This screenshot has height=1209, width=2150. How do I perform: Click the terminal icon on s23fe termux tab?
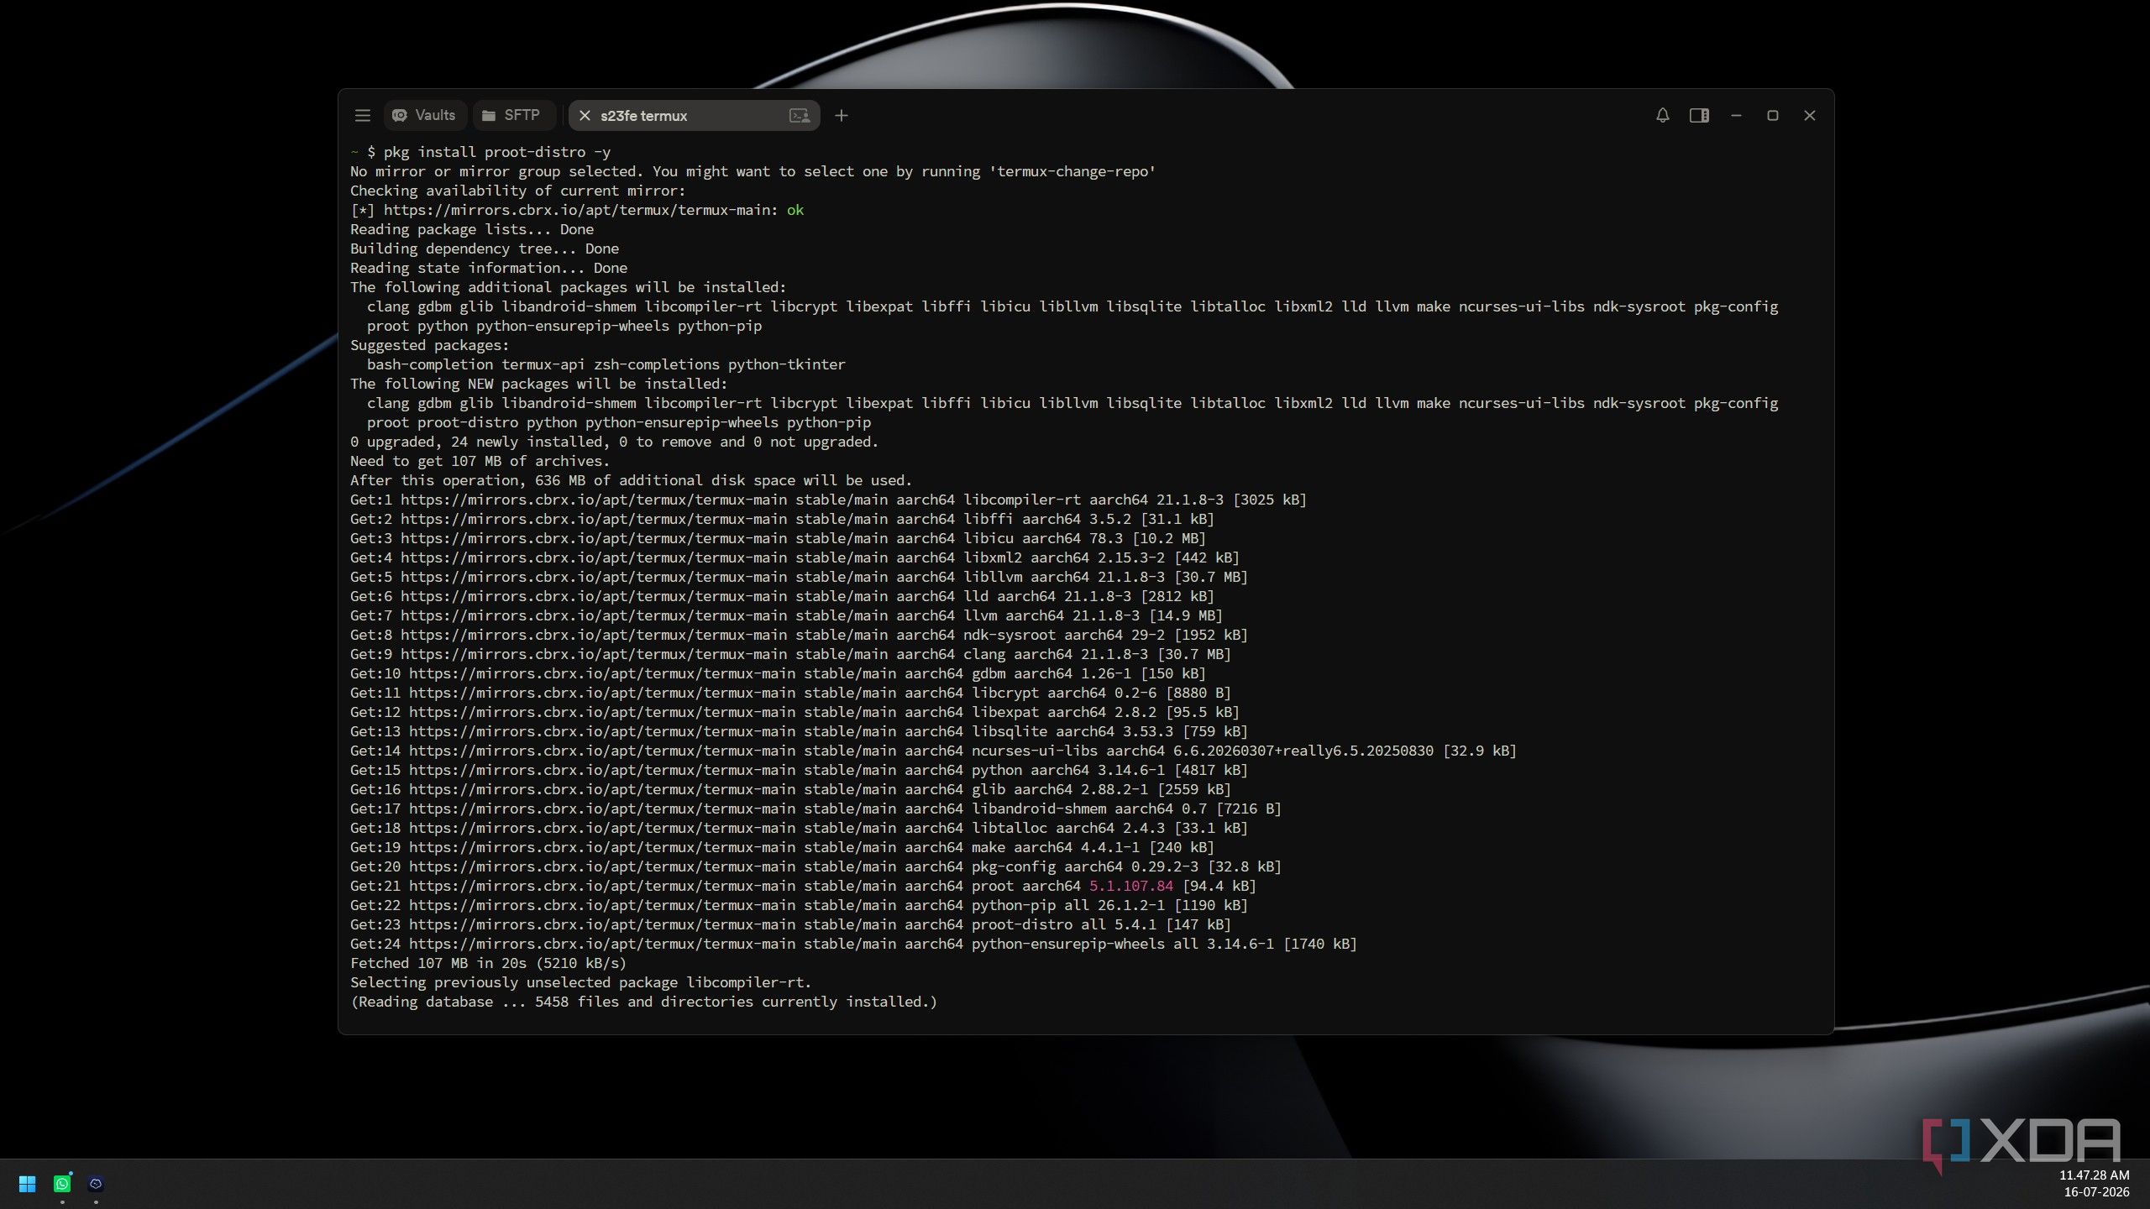800,116
